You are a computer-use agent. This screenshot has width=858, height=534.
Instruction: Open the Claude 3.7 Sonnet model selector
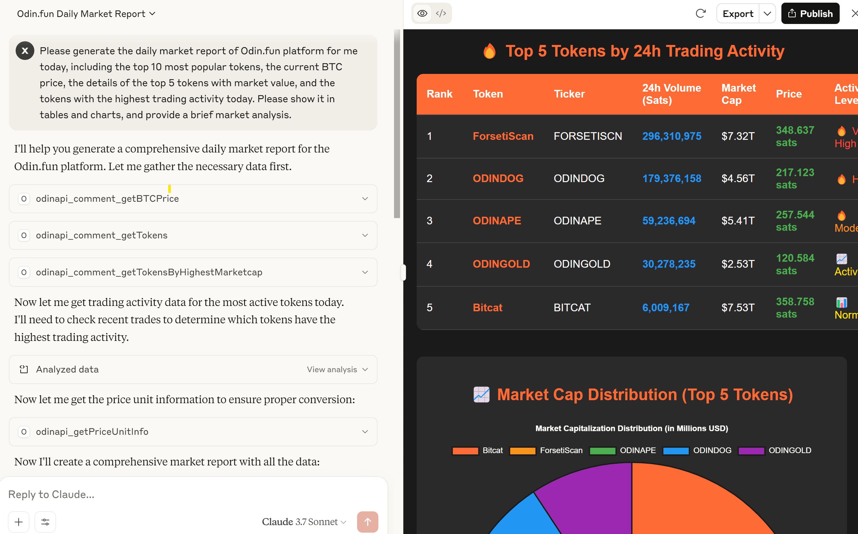click(304, 522)
